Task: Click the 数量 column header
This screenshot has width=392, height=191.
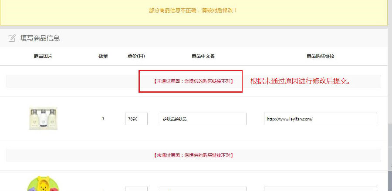Action: point(103,56)
